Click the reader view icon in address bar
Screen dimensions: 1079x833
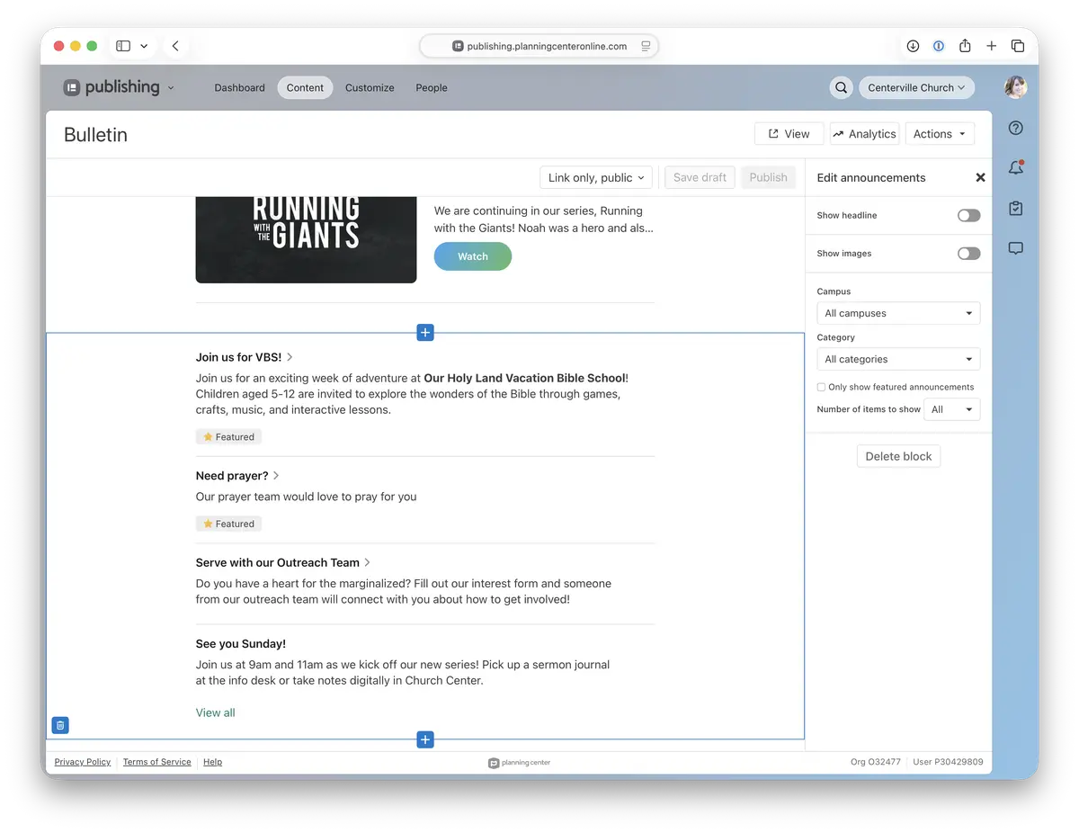coord(646,46)
